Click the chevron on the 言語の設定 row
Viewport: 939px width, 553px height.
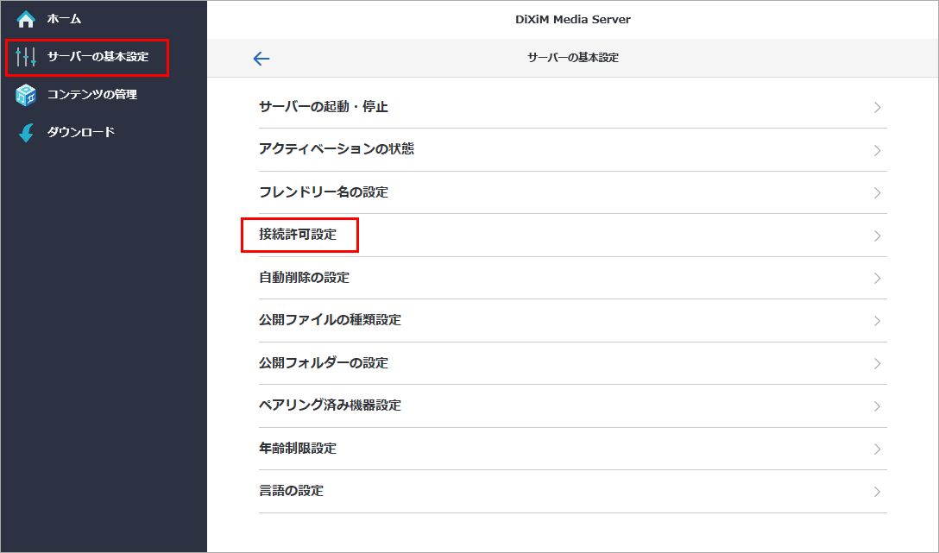pyautogui.click(x=878, y=492)
